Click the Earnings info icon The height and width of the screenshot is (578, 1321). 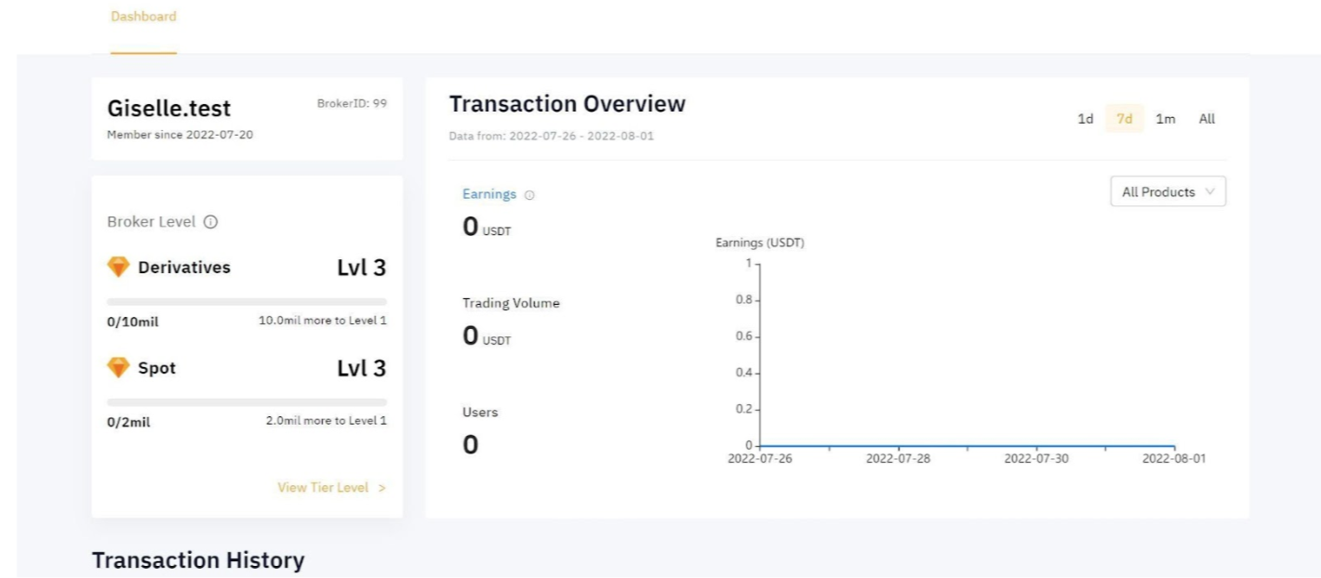pyautogui.click(x=529, y=195)
